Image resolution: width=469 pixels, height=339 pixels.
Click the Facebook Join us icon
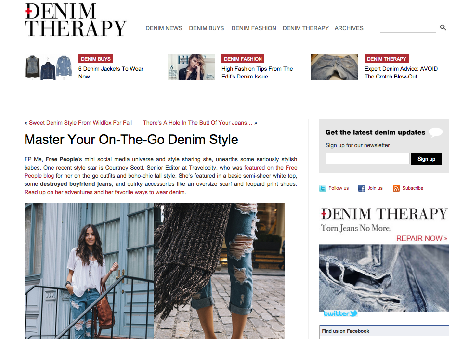coord(361,188)
